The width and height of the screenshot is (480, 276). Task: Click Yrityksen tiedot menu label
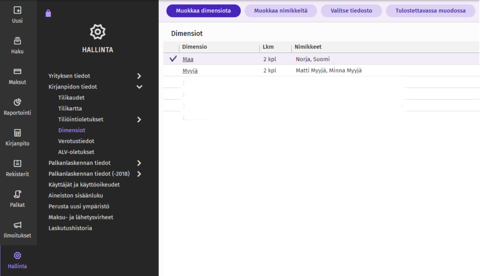pyautogui.click(x=69, y=76)
